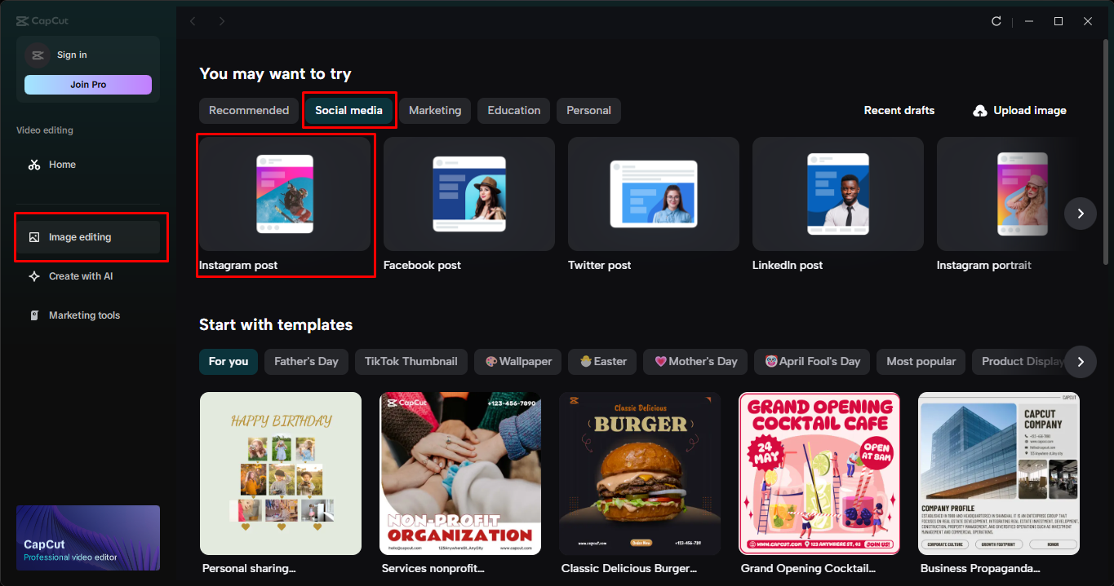Select the Instagram post template
The width and height of the screenshot is (1114, 586).
pos(286,194)
